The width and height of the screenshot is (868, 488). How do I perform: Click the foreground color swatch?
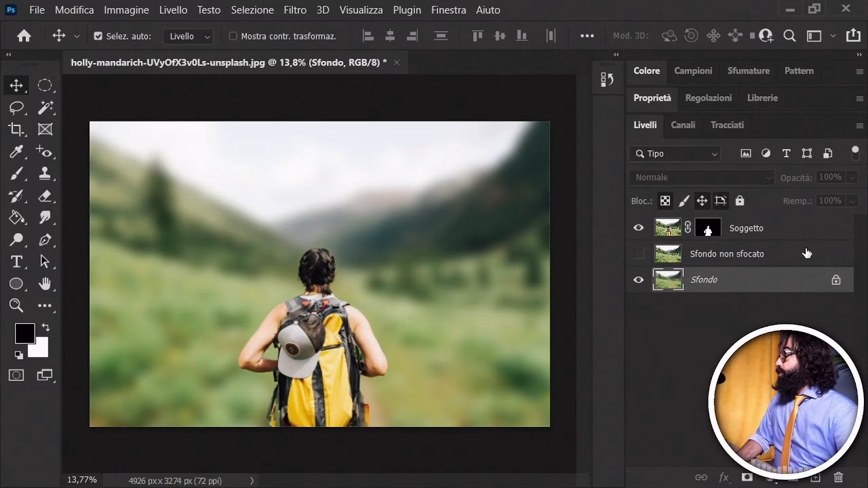pyautogui.click(x=24, y=333)
